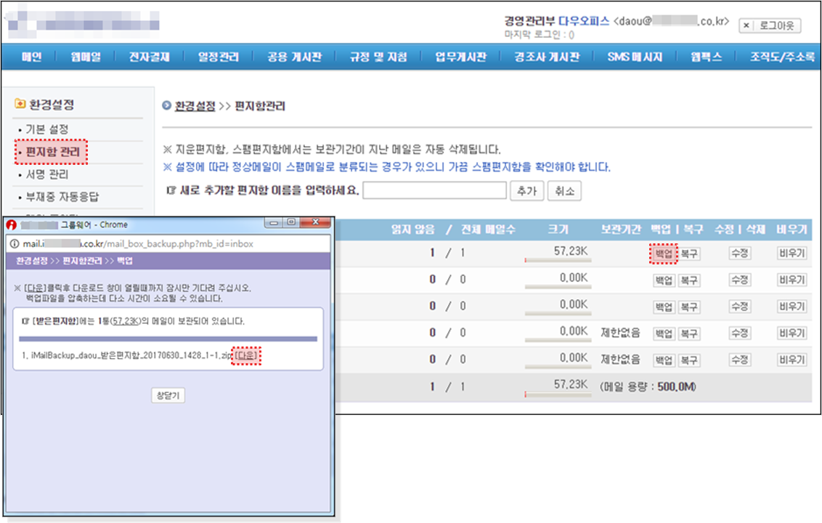Open the 웹메일 menu
The width and height of the screenshot is (822, 523).
(x=86, y=57)
